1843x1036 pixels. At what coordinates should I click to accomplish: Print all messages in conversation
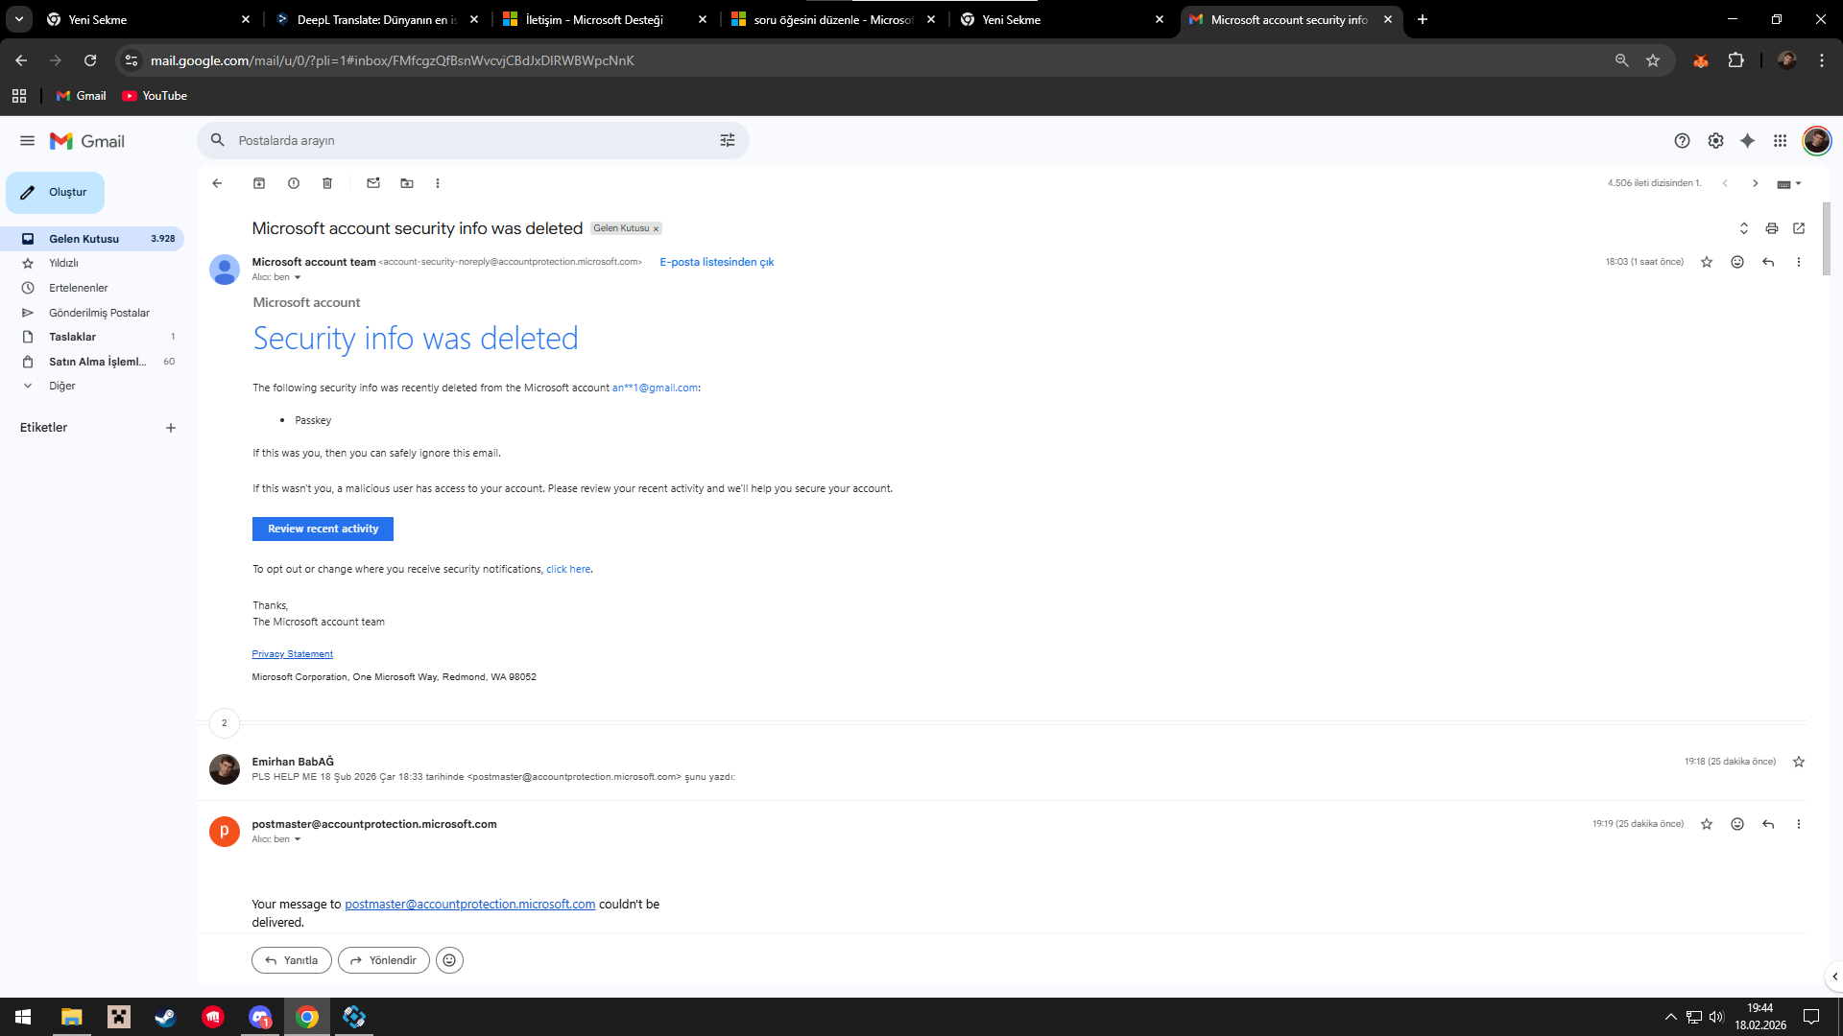(1772, 228)
